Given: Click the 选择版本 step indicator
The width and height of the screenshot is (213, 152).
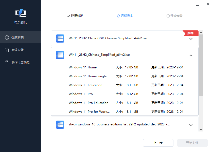Looking at the screenshot, I should [125, 16].
